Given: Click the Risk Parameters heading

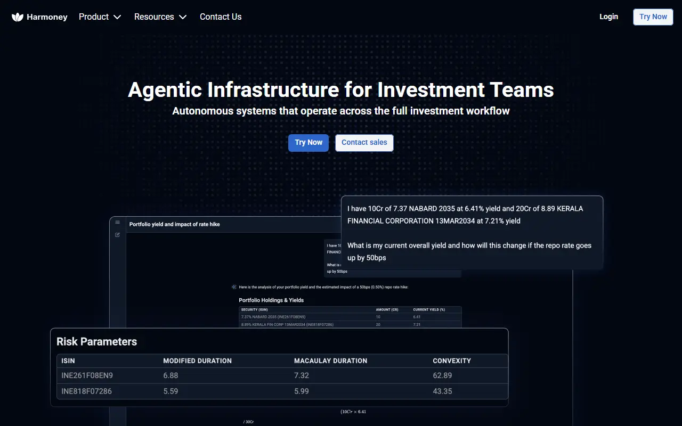Looking at the screenshot, I should coord(97,342).
